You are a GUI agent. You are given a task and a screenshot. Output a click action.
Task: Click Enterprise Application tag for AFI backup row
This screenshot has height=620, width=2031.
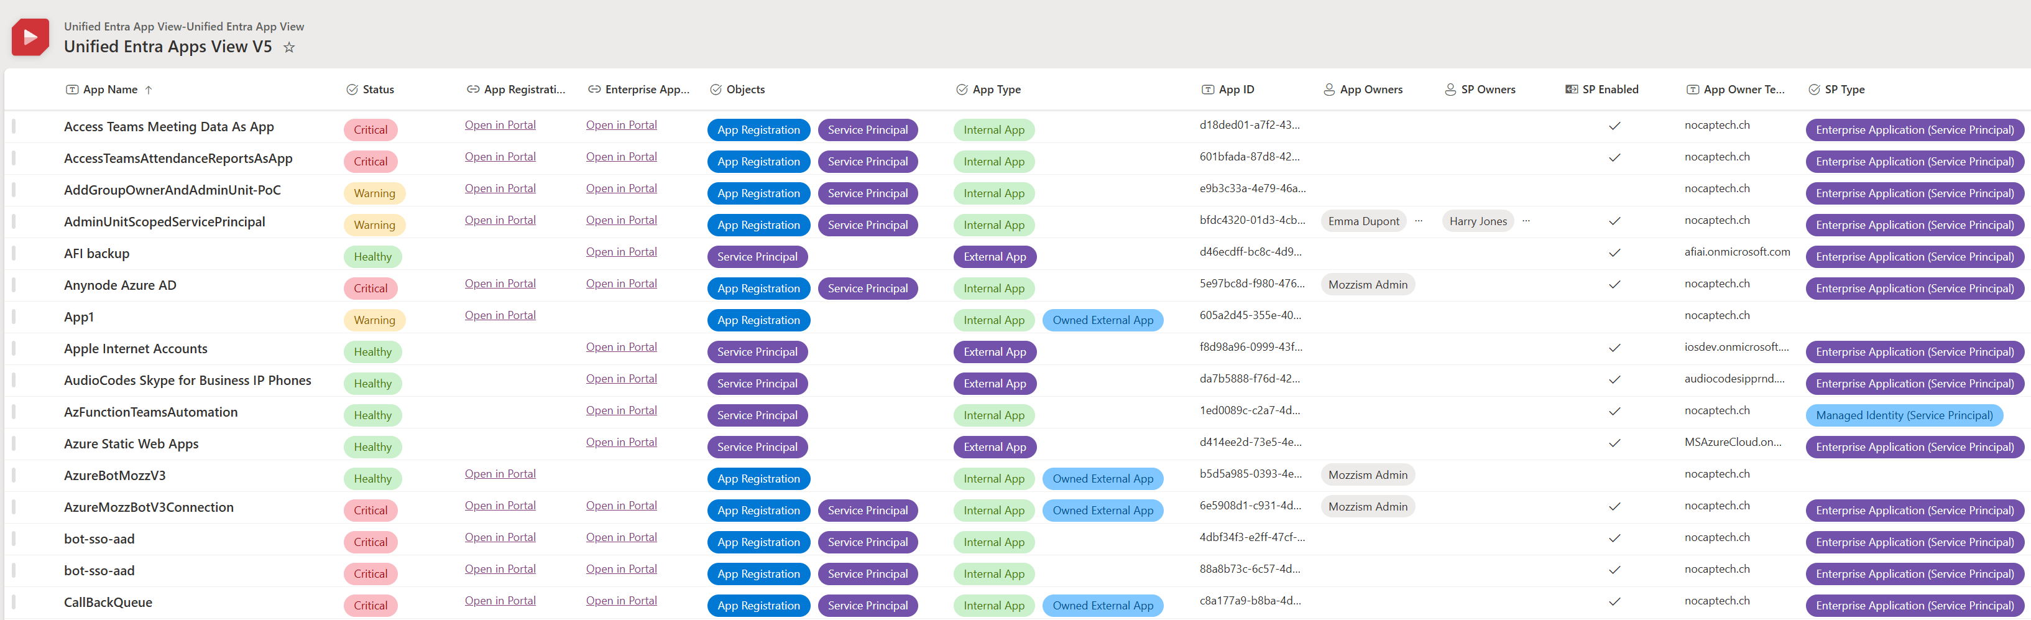click(1914, 257)
